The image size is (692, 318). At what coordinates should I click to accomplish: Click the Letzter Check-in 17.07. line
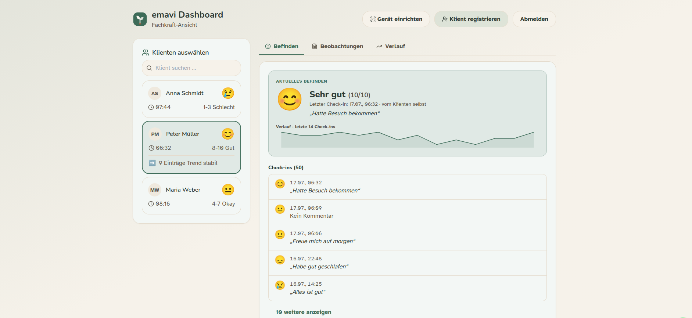tap(367, 104)
